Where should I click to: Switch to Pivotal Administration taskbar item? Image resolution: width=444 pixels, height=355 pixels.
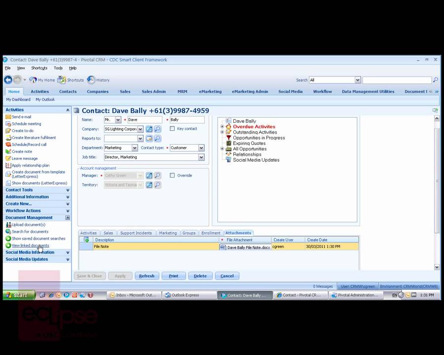pyautogui.click(x=356, y=295)
